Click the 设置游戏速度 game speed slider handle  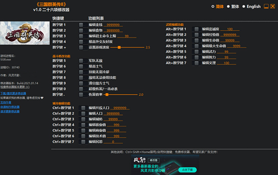pos(119,48)
